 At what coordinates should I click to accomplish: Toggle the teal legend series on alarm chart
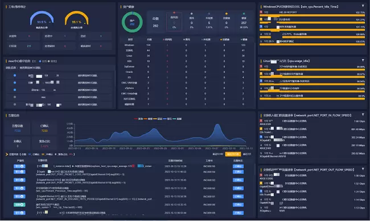pos(177,119)
